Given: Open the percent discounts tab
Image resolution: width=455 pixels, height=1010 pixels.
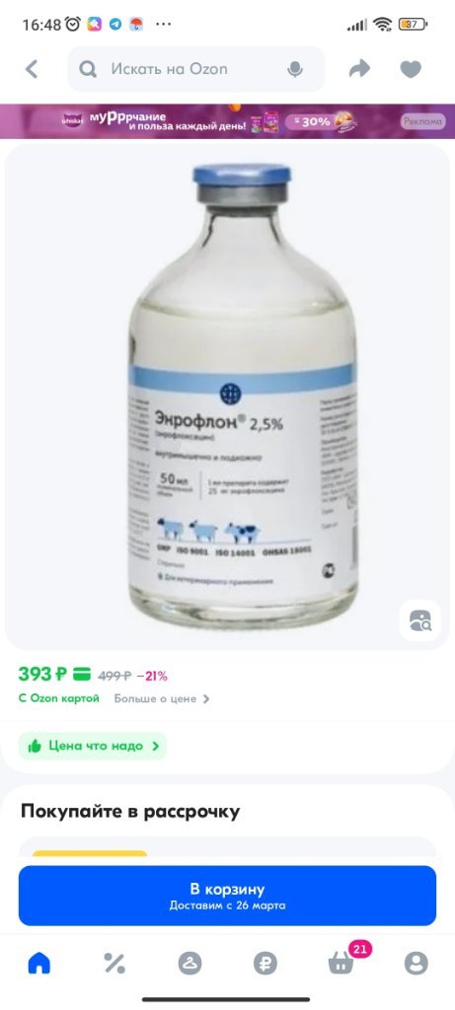Looking at the screenshot, I should (x=114, y=964).
